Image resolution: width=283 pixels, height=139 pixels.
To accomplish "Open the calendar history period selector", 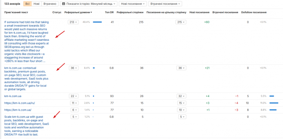I will point(88,4).
